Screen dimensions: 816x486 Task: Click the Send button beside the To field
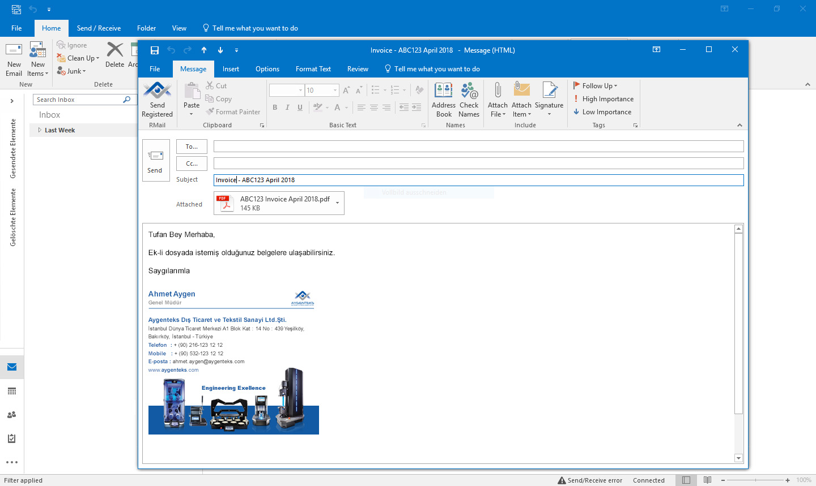tap(156, 160)
